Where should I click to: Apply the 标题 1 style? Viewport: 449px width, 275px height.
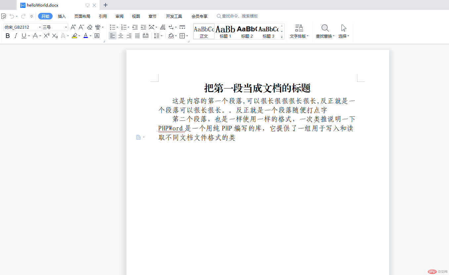(x=225, y=31)
